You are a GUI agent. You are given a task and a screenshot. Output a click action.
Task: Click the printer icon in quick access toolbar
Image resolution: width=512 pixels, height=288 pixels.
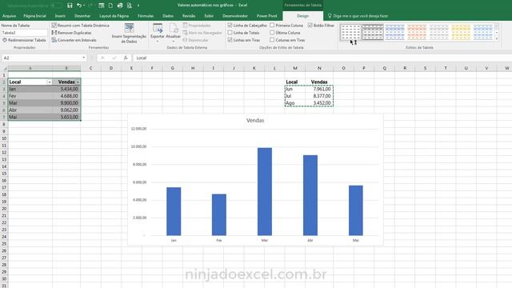[120, 6]
